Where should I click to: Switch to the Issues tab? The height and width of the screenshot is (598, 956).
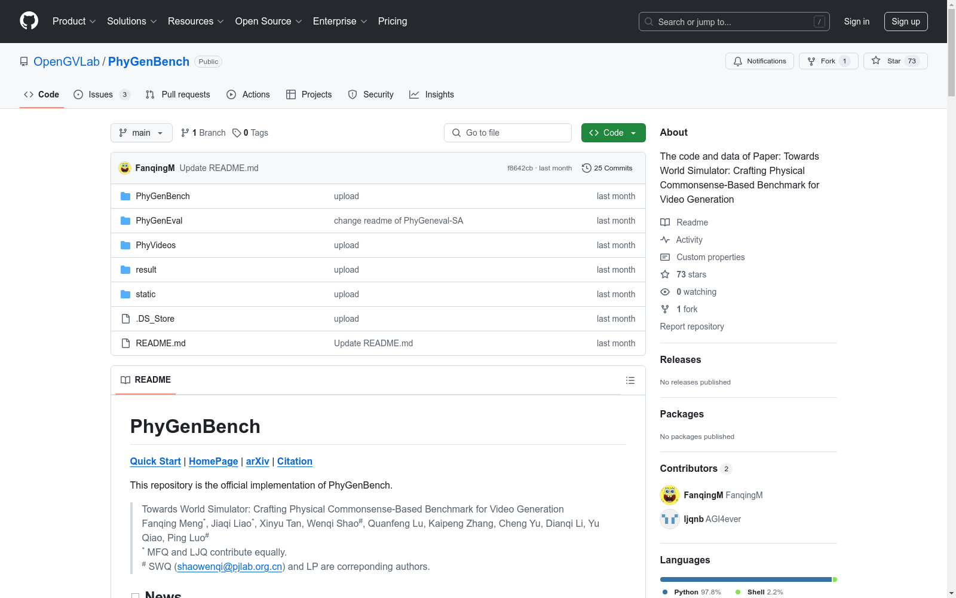102,94
